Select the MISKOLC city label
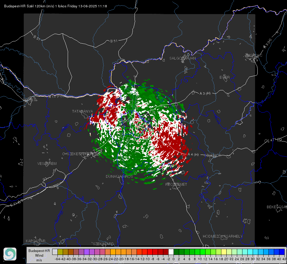This screenshot has width=287, height=264. (254, 55)
